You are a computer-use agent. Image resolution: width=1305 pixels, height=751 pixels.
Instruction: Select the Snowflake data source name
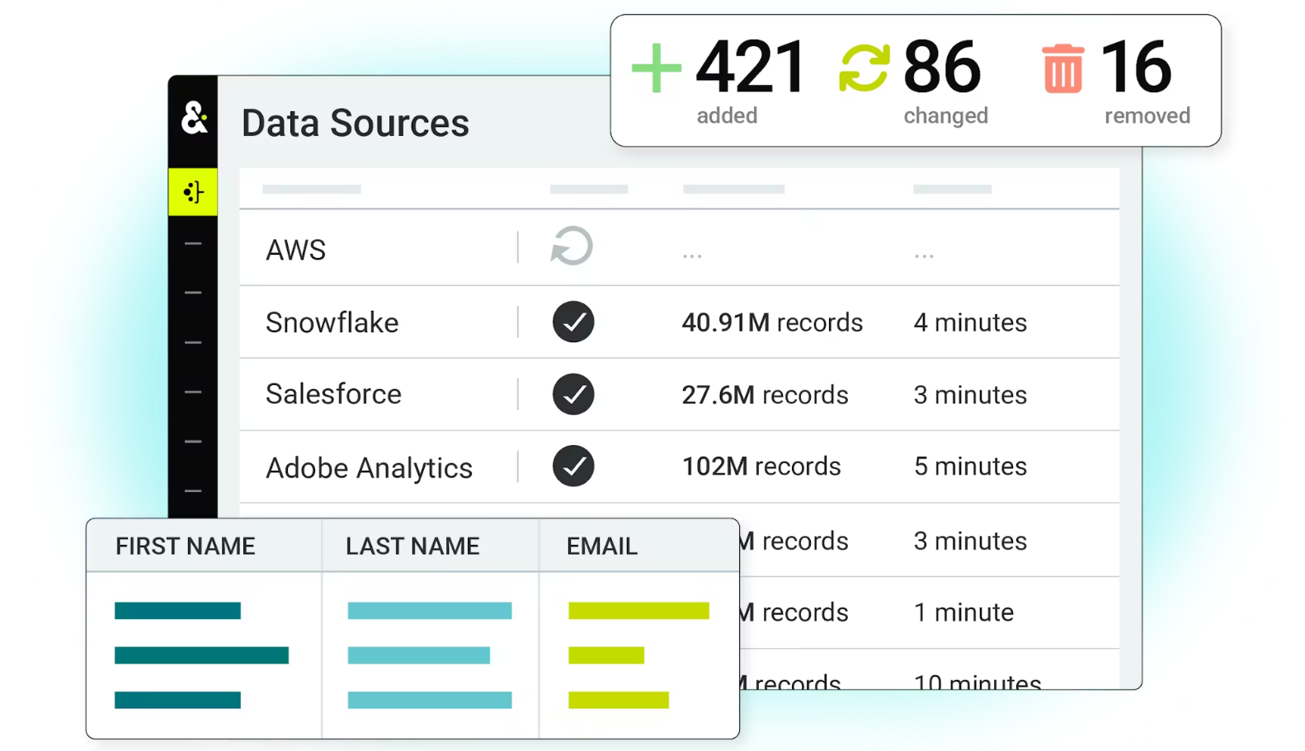[332, 322]
